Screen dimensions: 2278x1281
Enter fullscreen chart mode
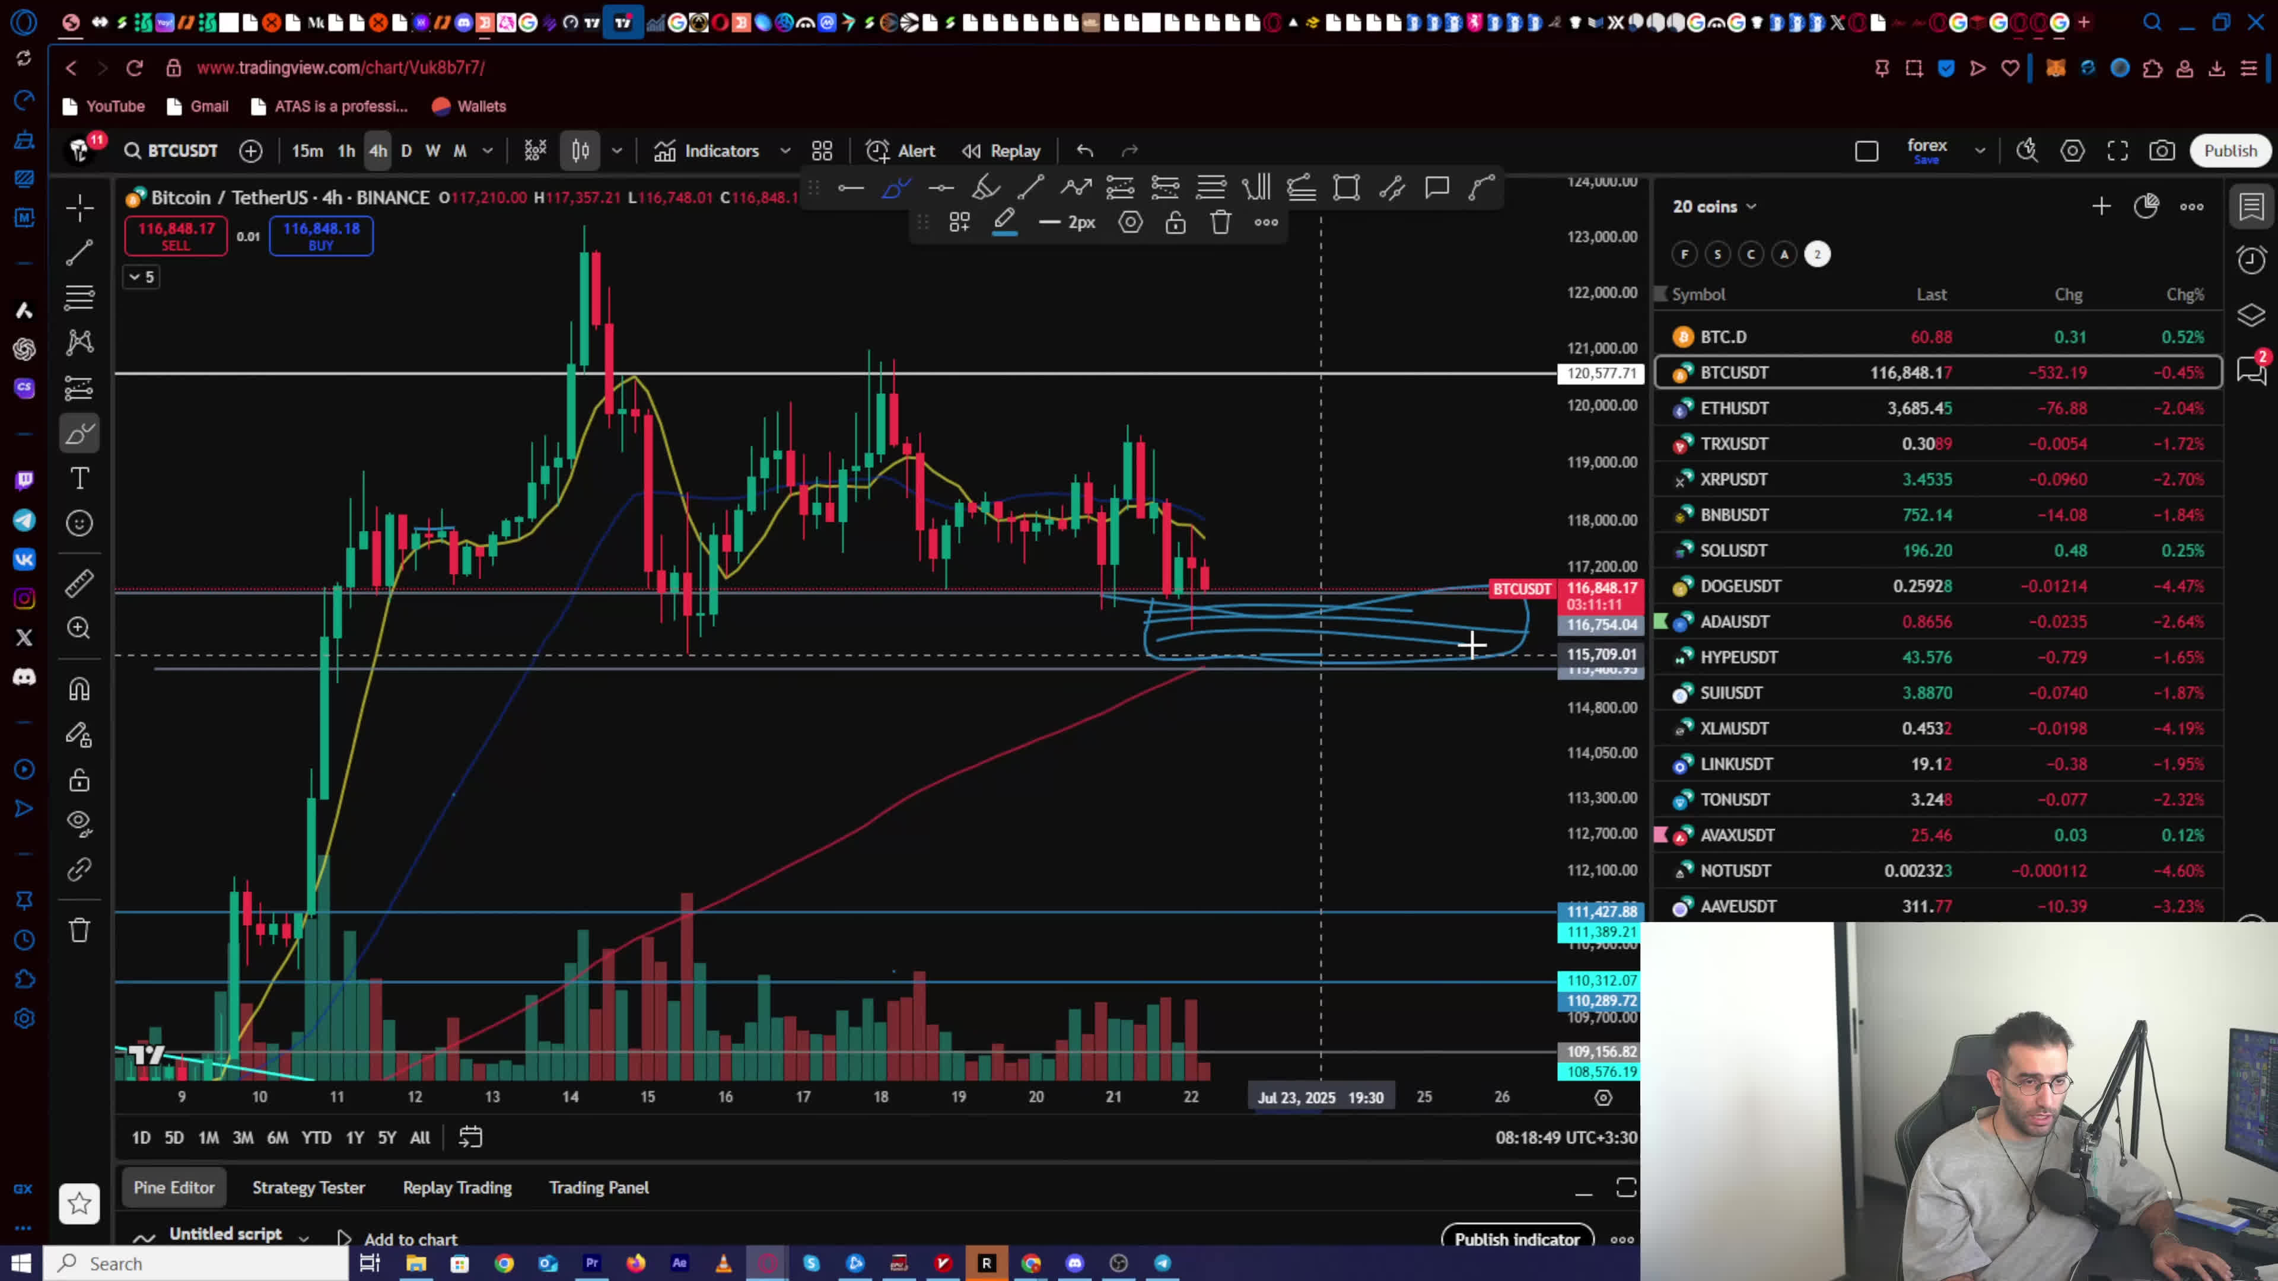click(2117, 151)
